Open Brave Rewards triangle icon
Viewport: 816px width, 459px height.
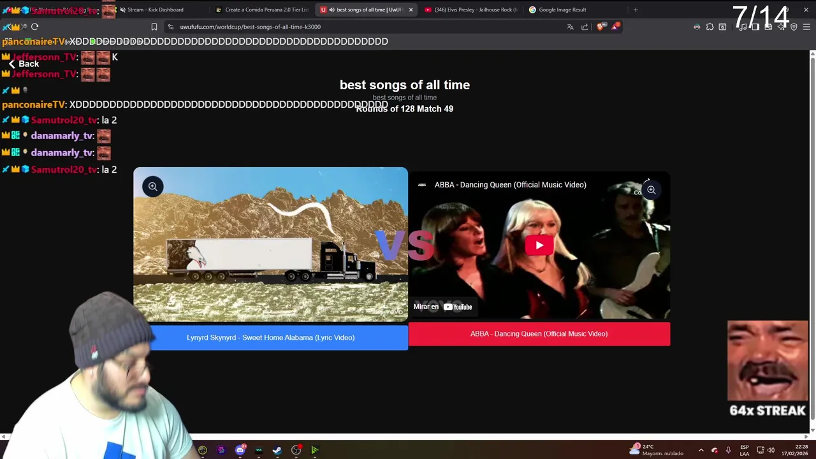615,26
